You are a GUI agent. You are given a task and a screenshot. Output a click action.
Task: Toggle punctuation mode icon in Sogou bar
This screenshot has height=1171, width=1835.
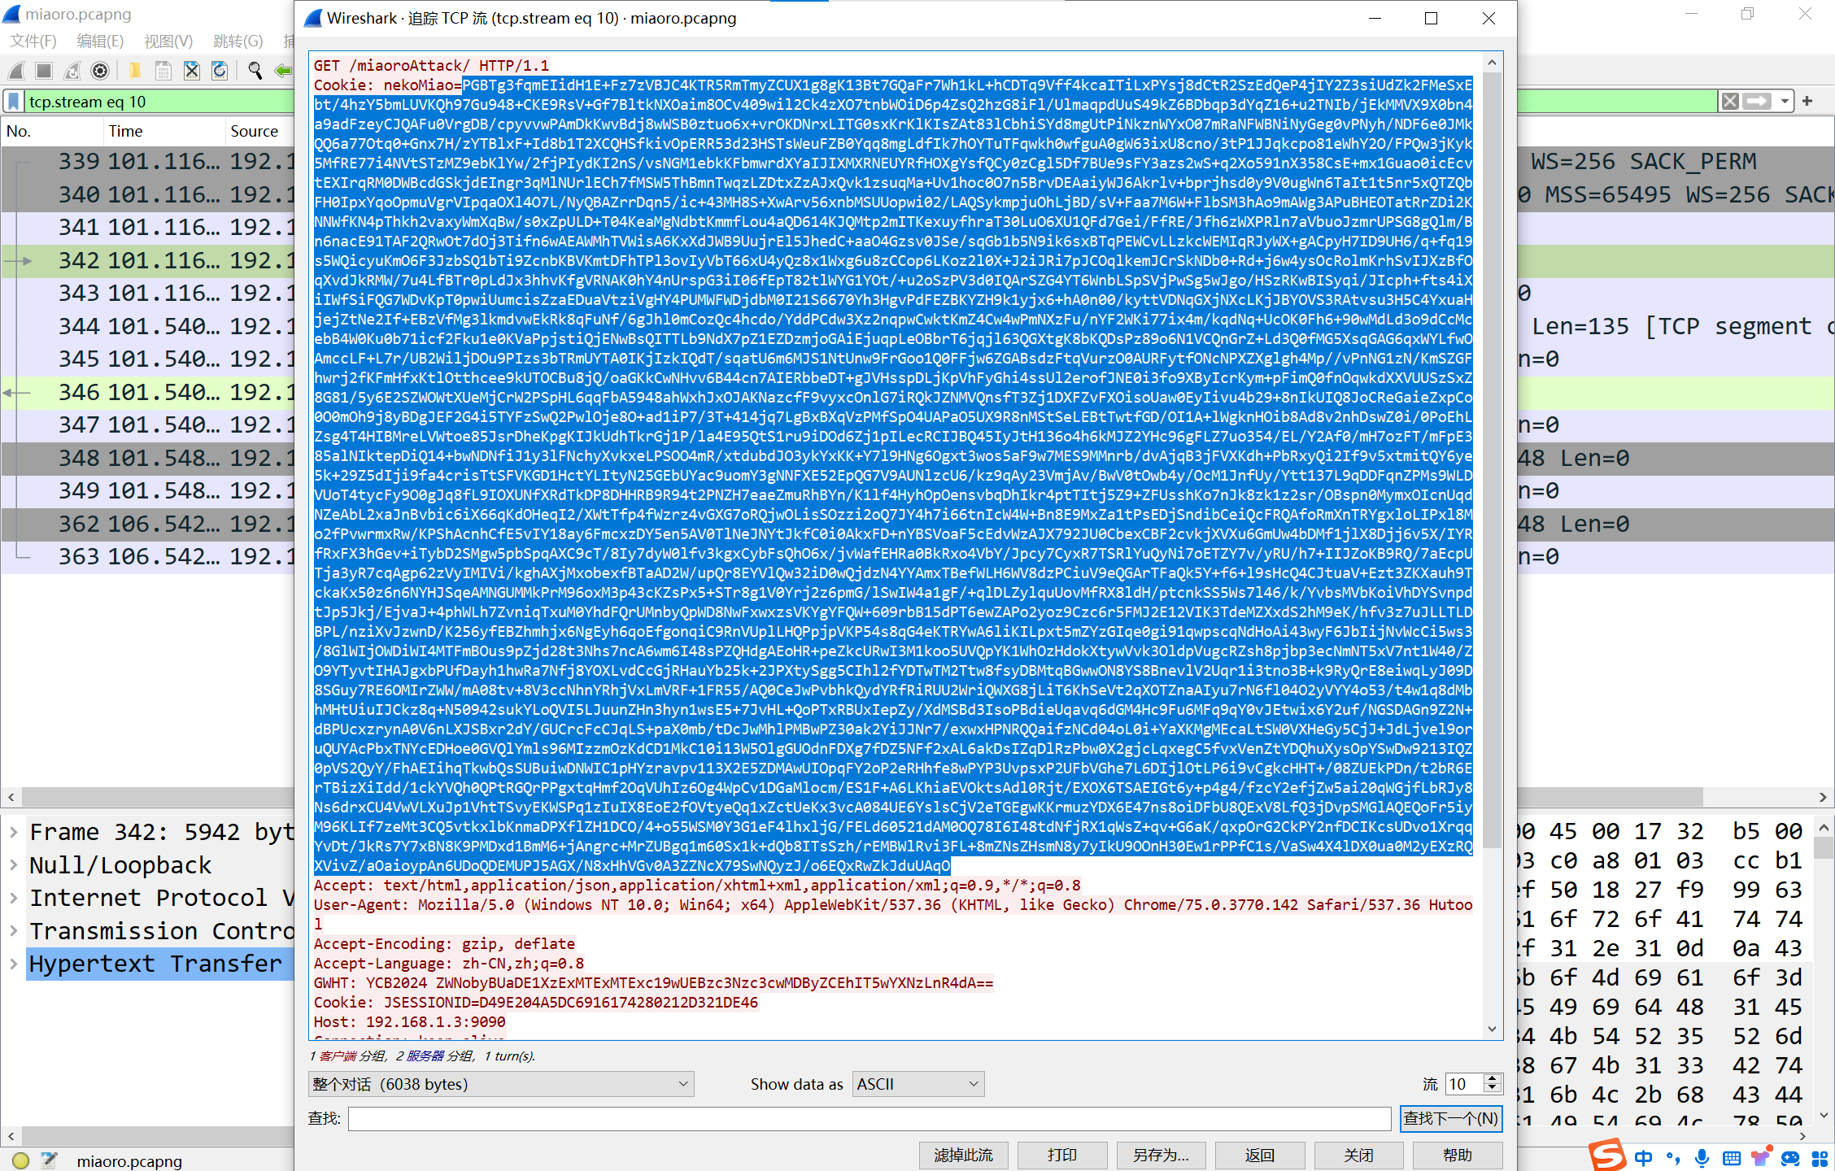1672,1158
